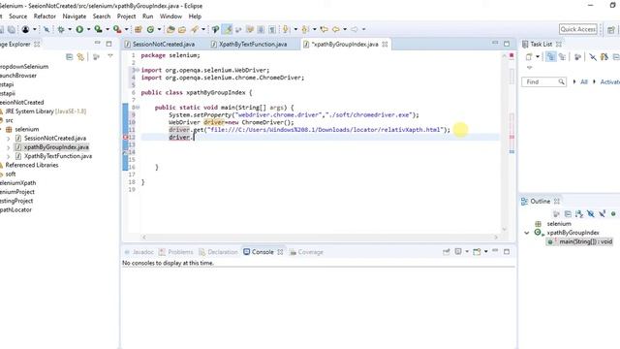Click the Search flashlight icon in the toolbar
Viewport: 620px width, 349px height.
tap(195, 29)
